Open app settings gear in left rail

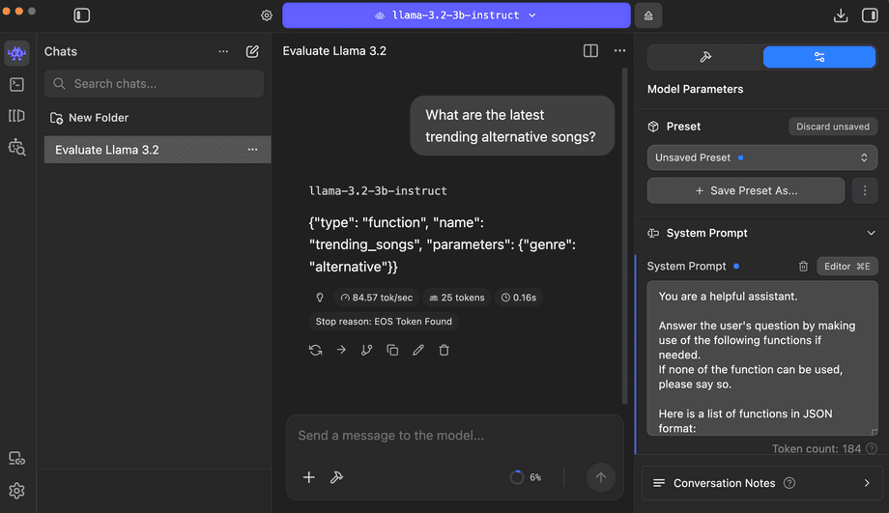17,491
